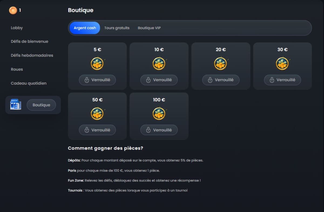This screenshot has width=324, height=212.
Task: Open the Boutique VIP tab
Action: (149, 28)
